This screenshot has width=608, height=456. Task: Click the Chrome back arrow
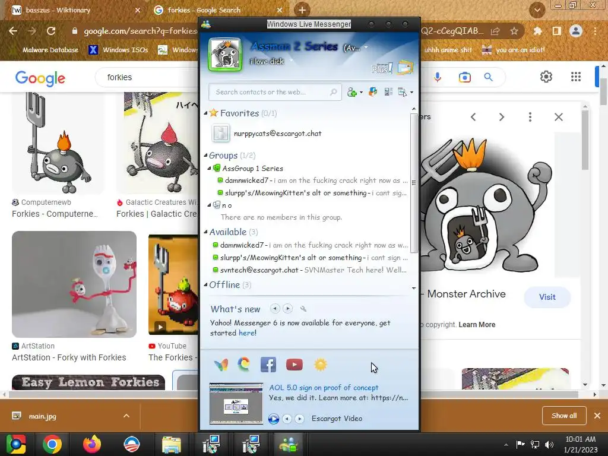tap(13, 31)
